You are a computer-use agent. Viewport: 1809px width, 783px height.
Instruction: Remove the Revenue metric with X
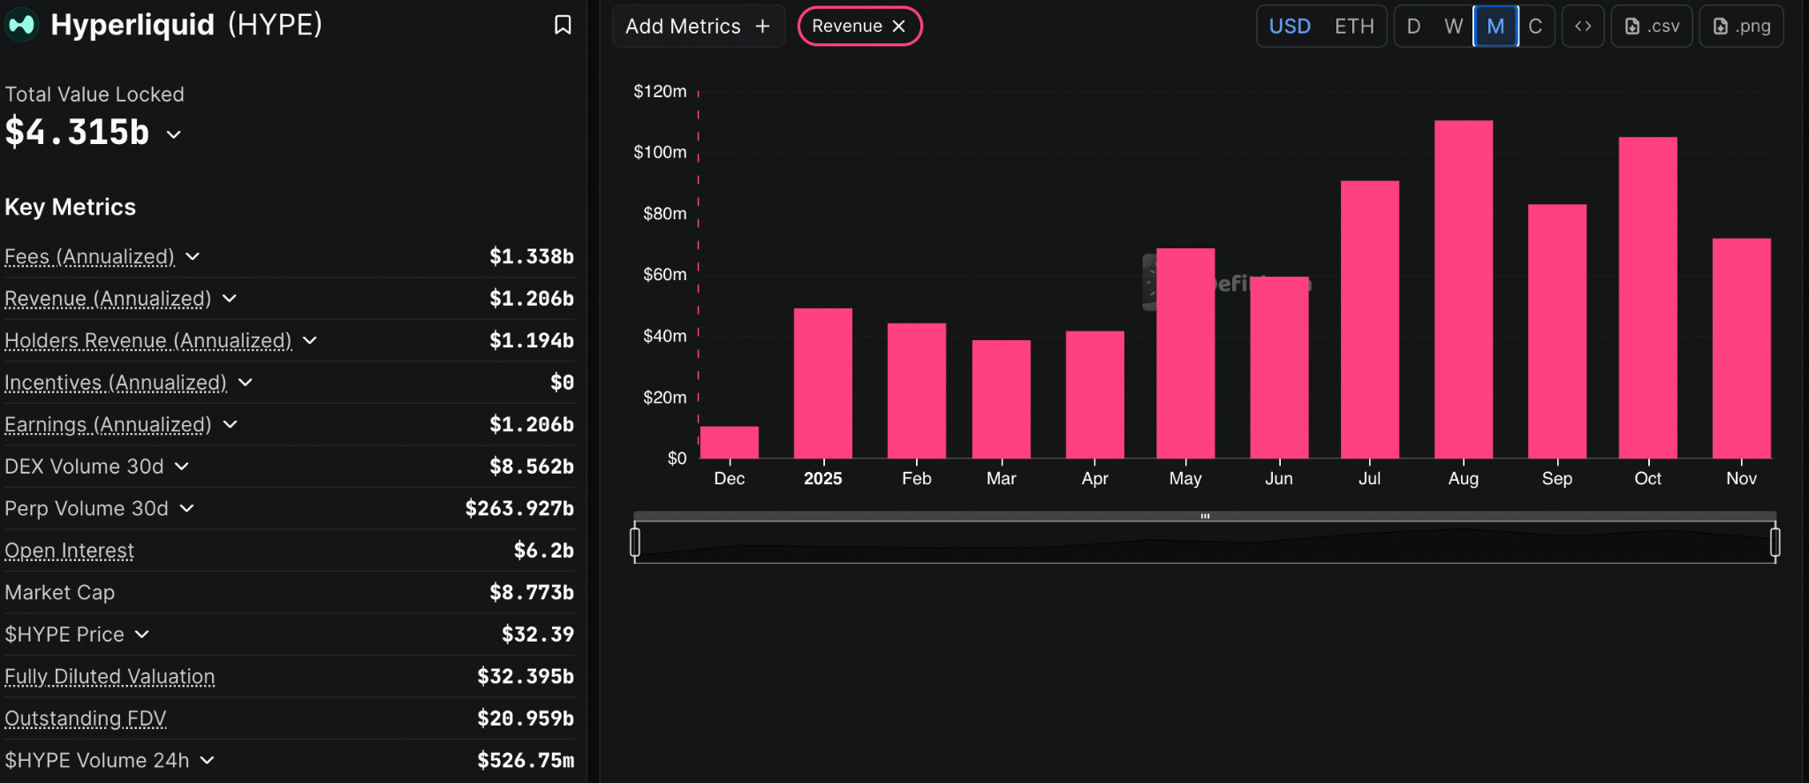(x=899, y=27)
